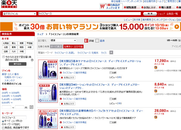Image resolution: width=181 pixels, height=130 pixels.
Task: Click banner's orange arrow button
Action: pyautogui.click(x=177, y=27)
